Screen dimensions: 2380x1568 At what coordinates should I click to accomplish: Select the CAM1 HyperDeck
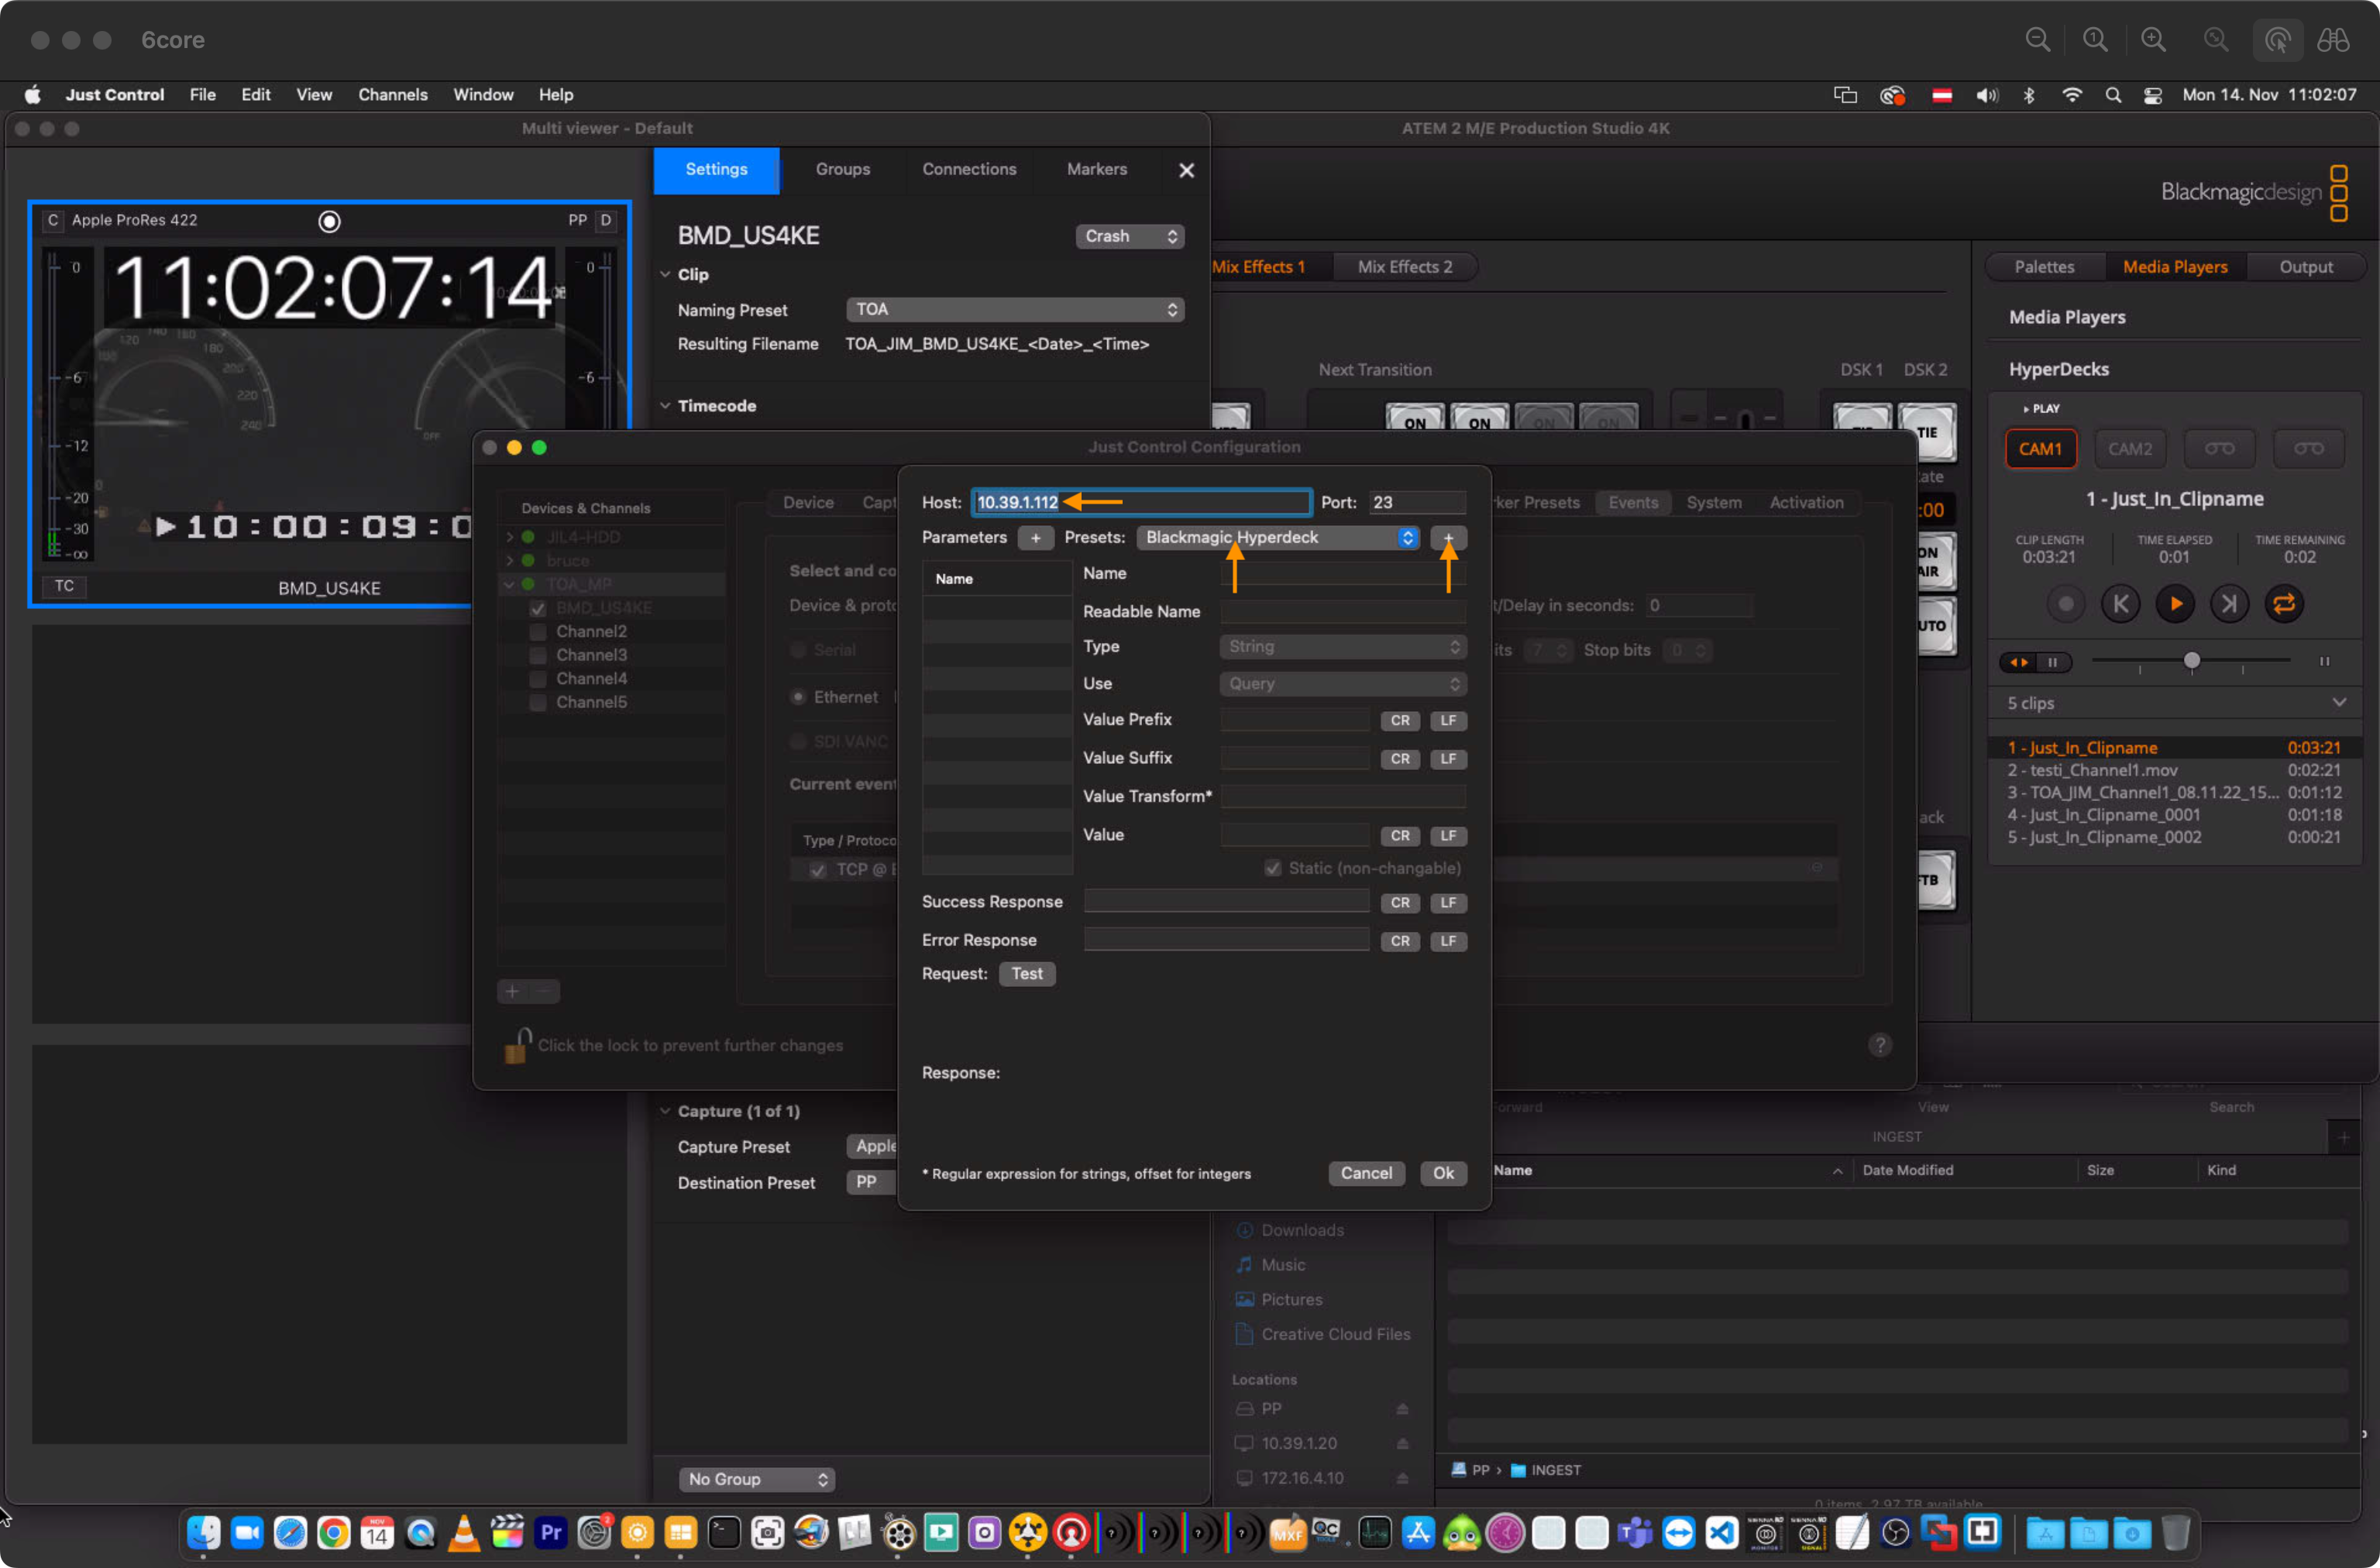pyautogui.click(x=2040, y=449)
